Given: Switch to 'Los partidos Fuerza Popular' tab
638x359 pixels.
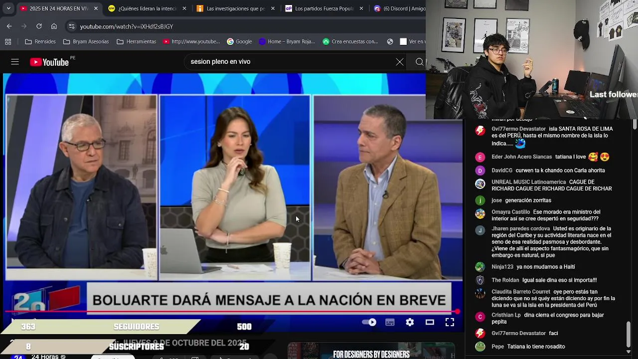Looking at the screenshot, I should [x=324, y=8].
